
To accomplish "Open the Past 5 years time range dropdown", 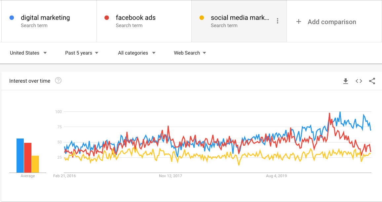I will [x=82, y=53].
